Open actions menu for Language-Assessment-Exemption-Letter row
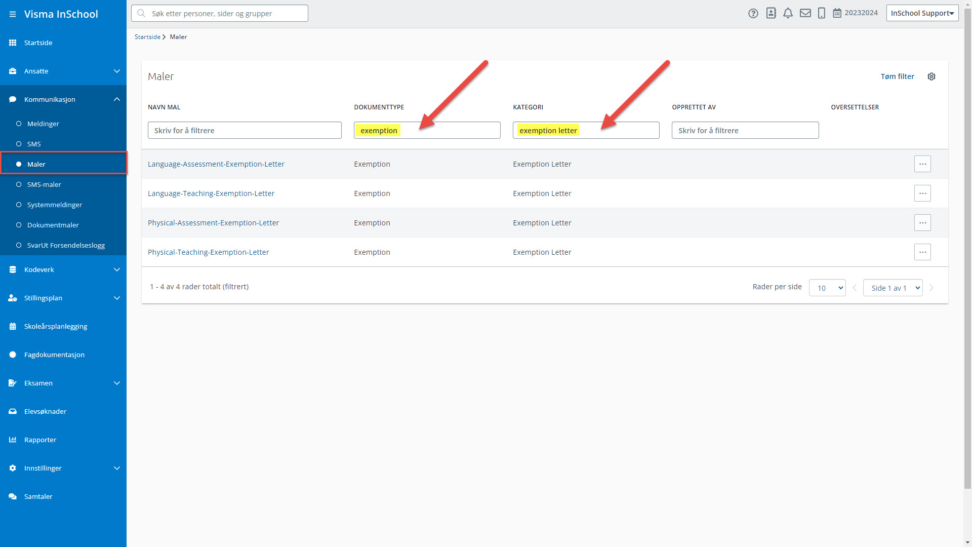This screenshot has width=972, height=547. [x=922, y=164]
